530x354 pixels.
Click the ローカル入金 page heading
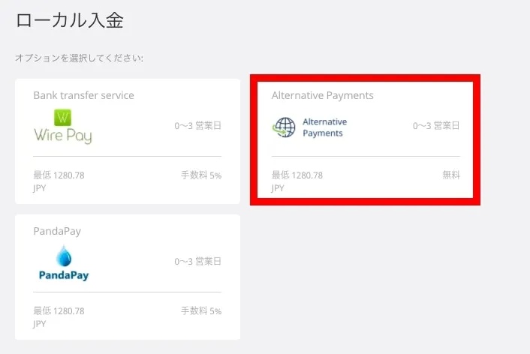coord(70,20)
